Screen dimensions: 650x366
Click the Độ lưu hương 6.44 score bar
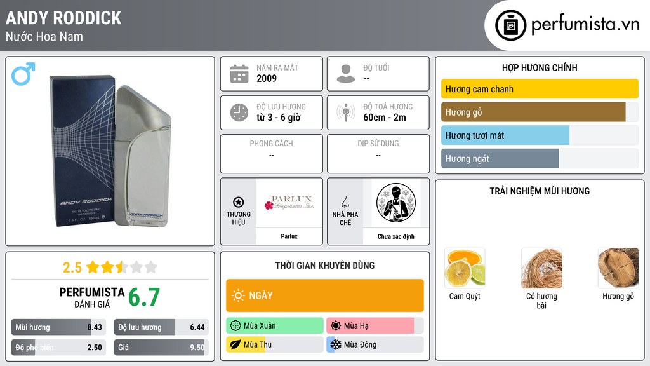(x=161, y=327)
